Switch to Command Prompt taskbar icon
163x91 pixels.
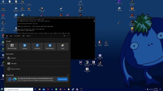point(81,89)
